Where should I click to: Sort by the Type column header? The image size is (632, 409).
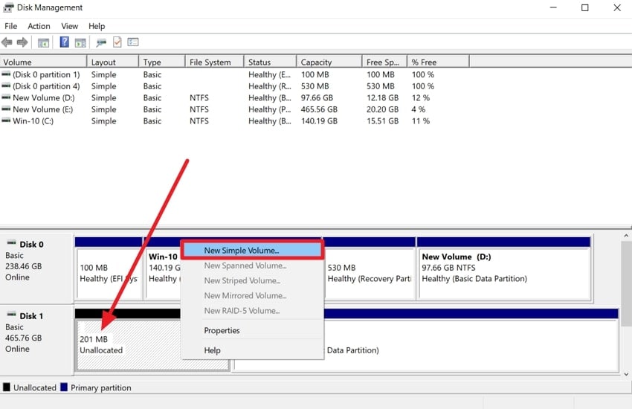click(161, 62)
